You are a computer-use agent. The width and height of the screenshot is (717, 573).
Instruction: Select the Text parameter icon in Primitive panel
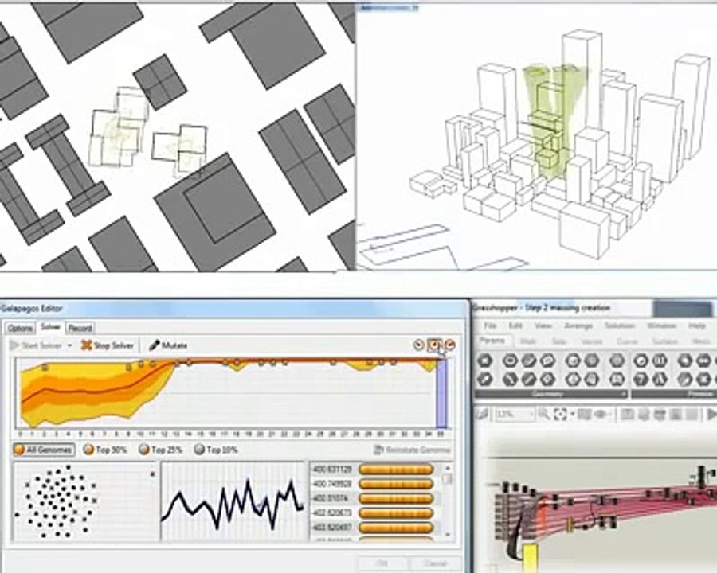660,379
